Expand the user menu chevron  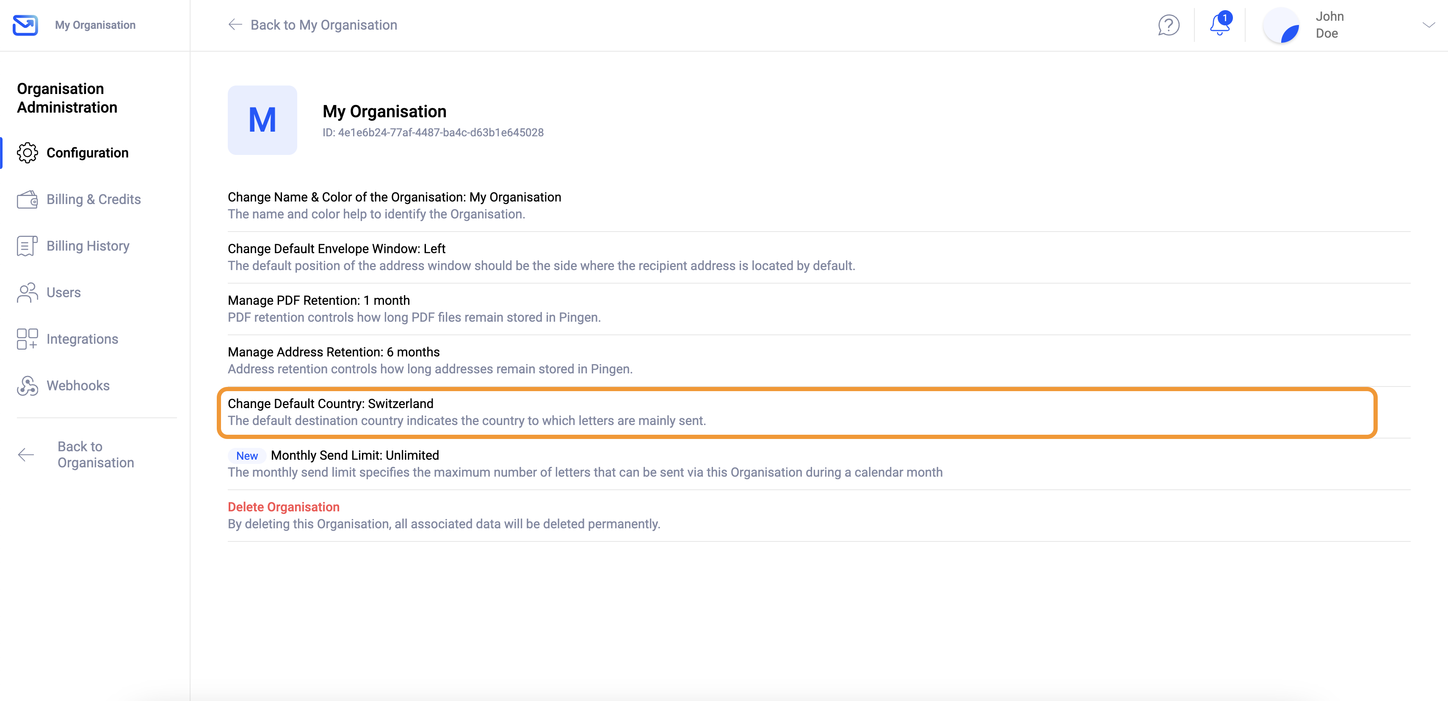1429,25
